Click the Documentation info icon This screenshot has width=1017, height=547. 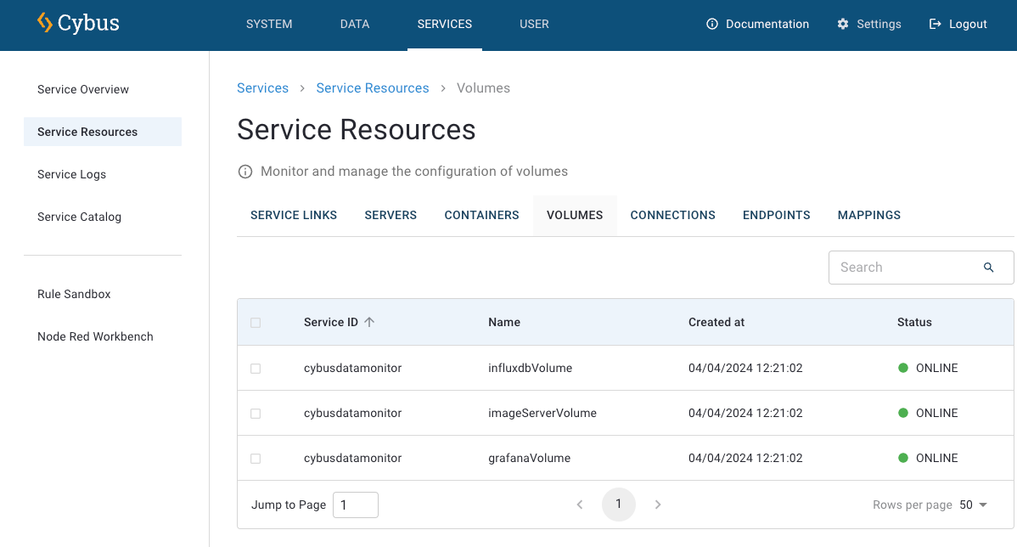(712, 24)
